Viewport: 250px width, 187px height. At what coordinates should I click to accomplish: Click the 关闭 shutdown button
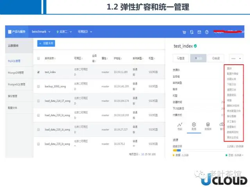pos(216,58)
